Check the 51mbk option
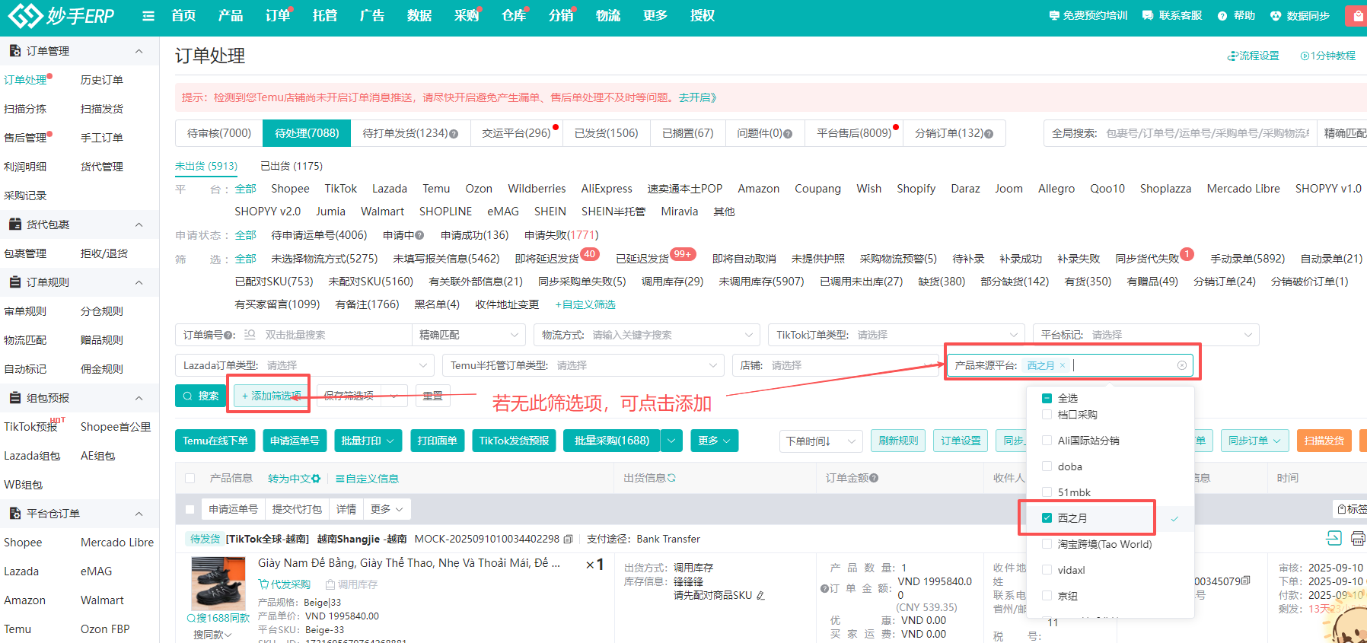This screenshot has width=1367, height=643. (1047, 492)
